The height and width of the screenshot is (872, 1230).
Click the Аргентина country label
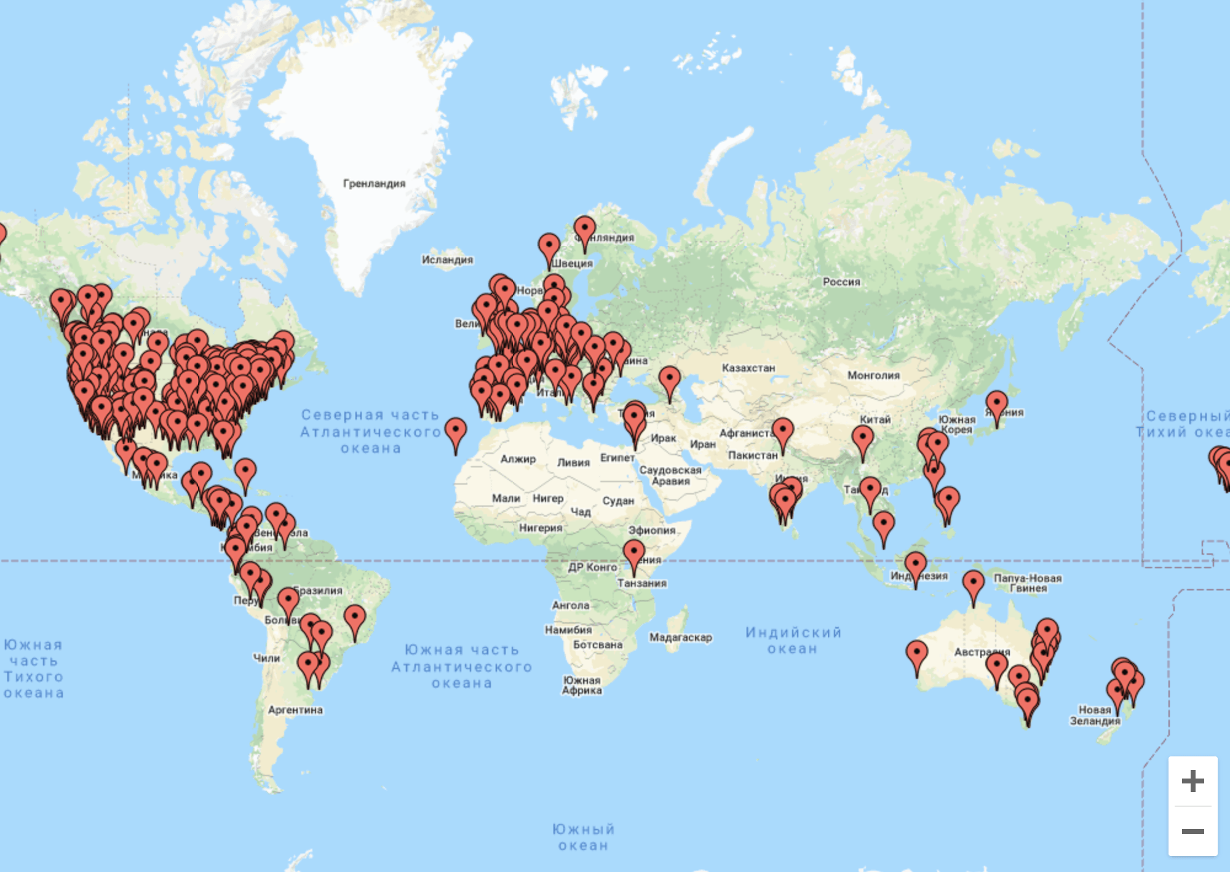coord(295,710)
